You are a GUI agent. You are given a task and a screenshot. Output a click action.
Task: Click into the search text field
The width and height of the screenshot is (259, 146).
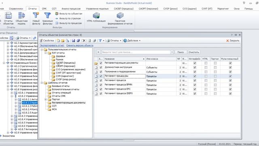tap(136, 52)
